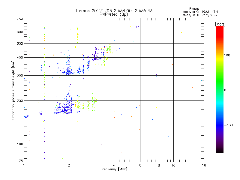Click the '75' y-axis label
Image resolution: width=240 pixels, height=180 pixels.
click(21, 161)
